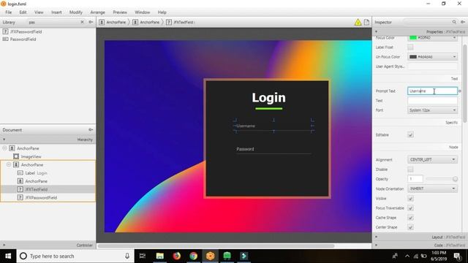Screen dimensions: 468x263
Task: Click the Opacity value field
Action: [x=415, y=179]
